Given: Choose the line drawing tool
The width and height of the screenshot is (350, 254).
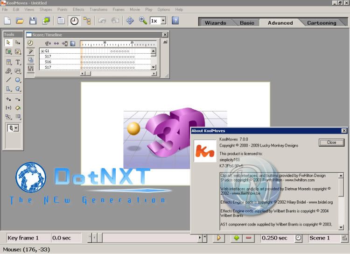Looking at the screenshot, I should 8,80.
